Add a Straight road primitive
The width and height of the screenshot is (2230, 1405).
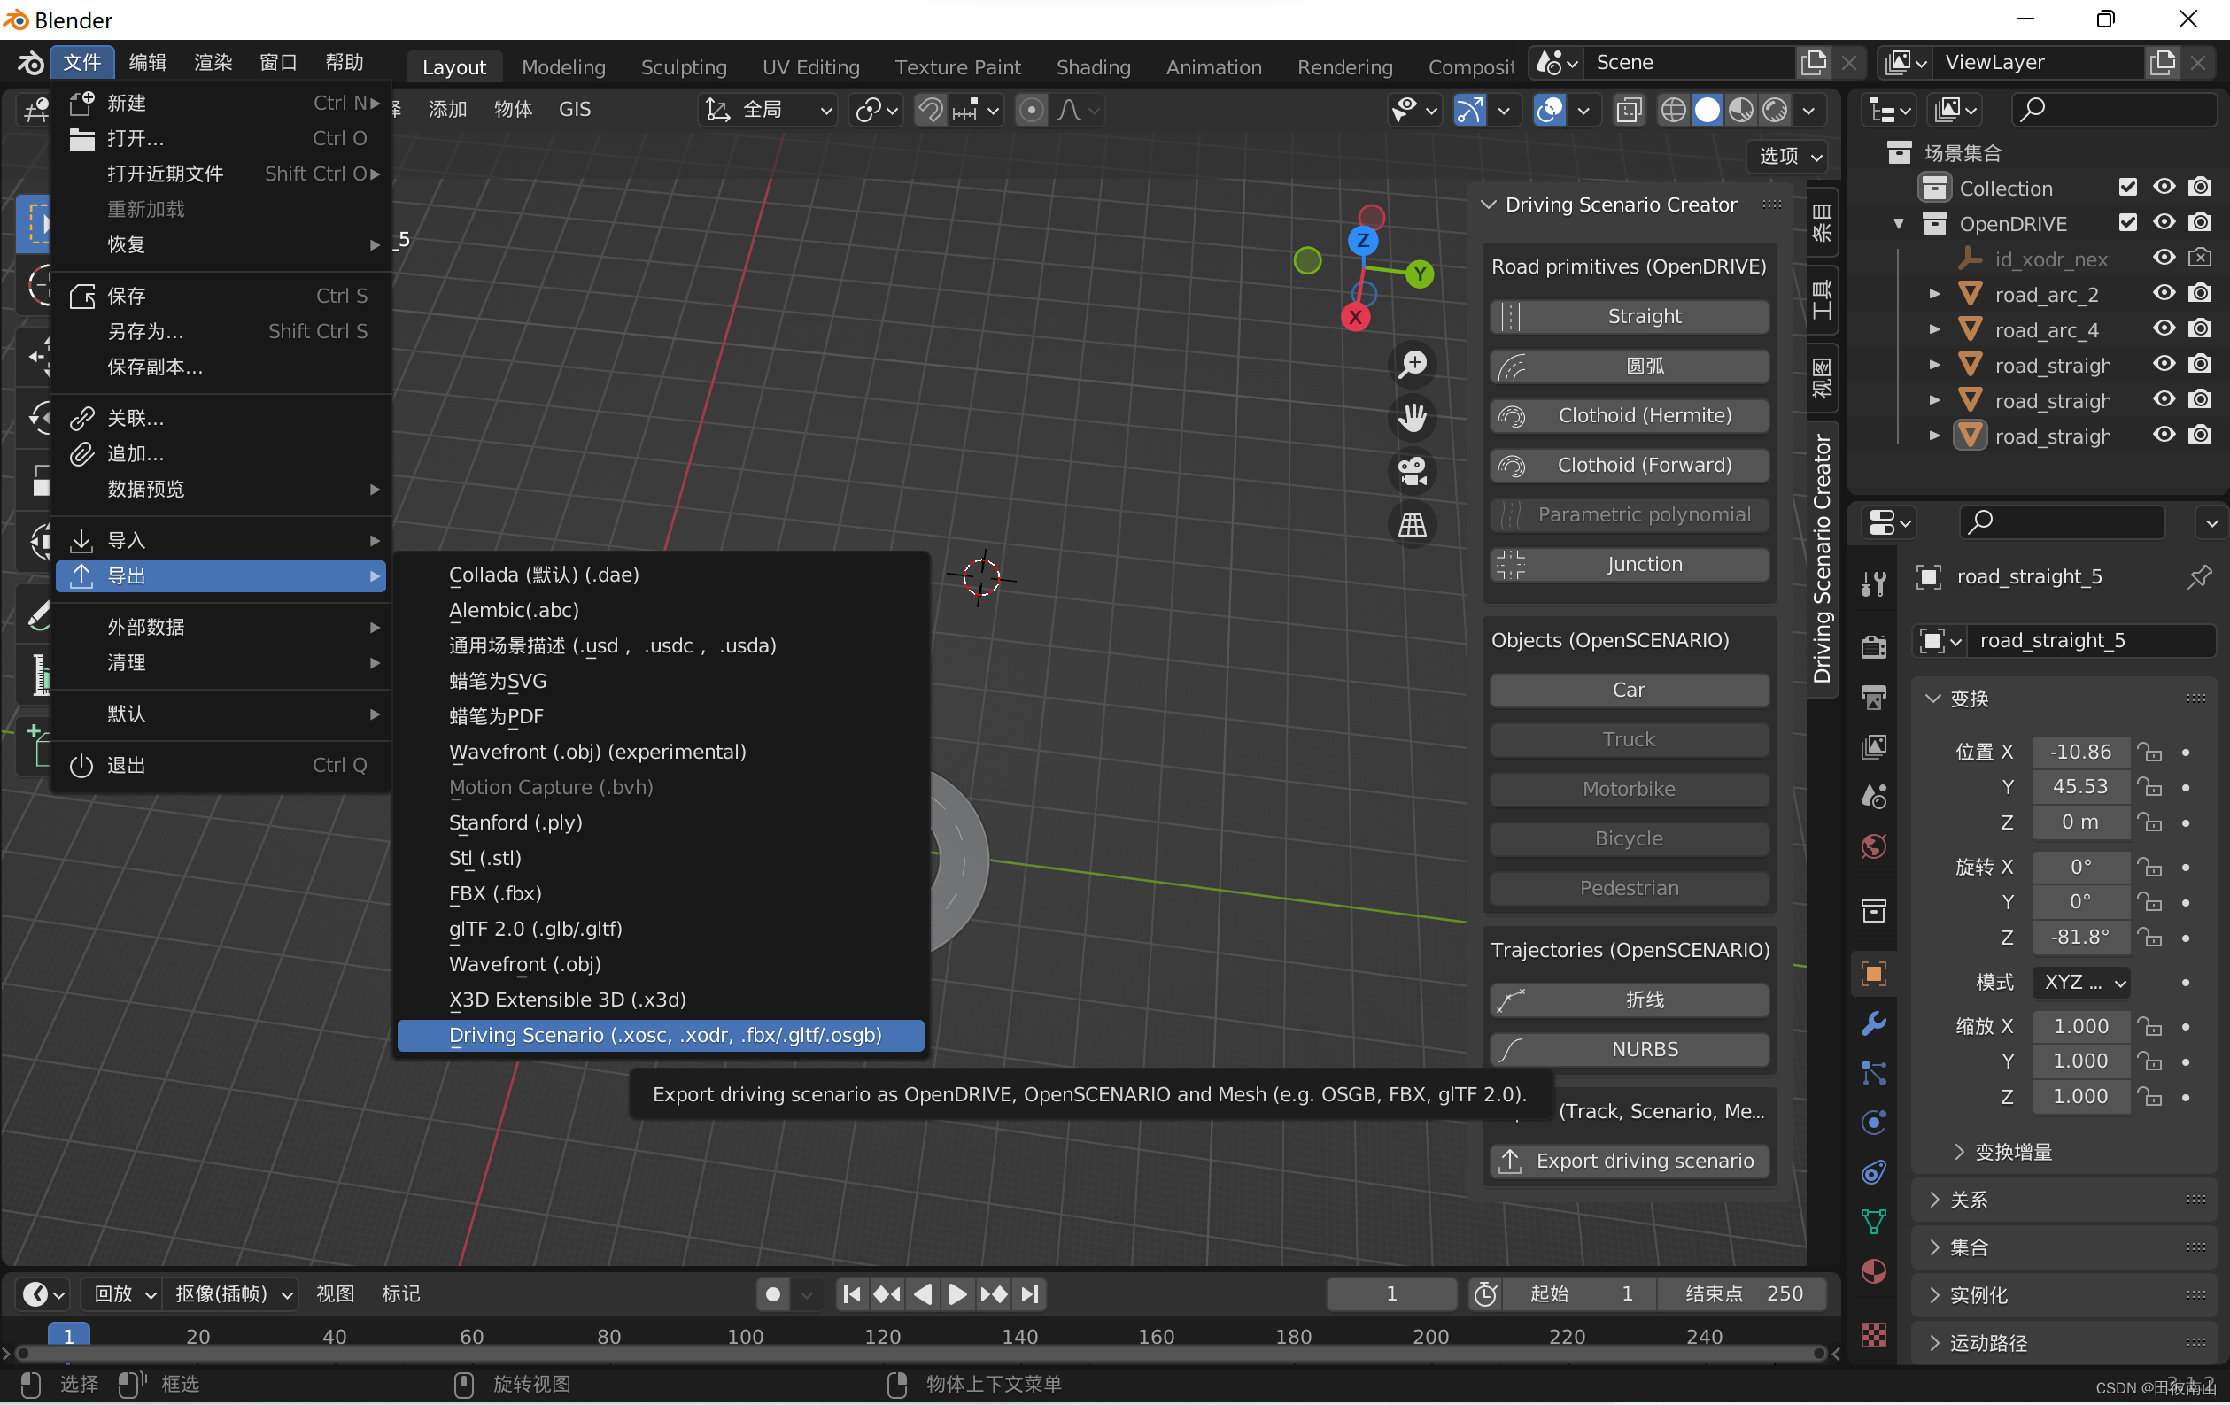[x=1629, y=317]
